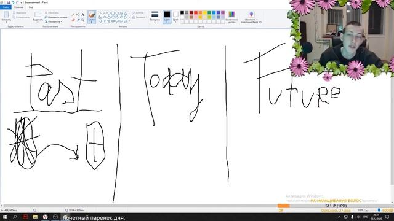Choose the triangle shape in gallery
394x221 pixels.
pyautogui.click(x=125, y=13)
